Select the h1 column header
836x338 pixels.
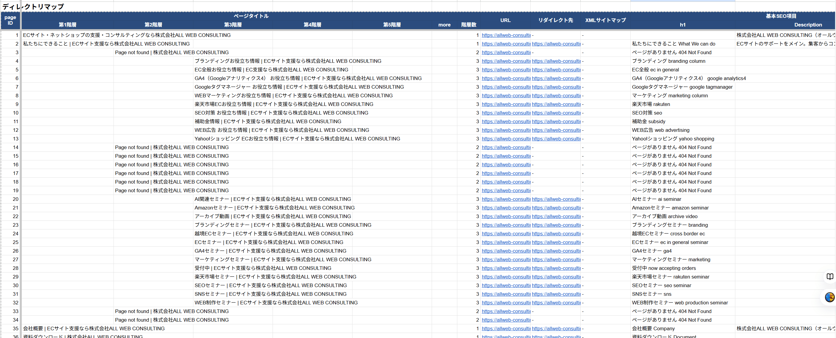click(683, 25)
